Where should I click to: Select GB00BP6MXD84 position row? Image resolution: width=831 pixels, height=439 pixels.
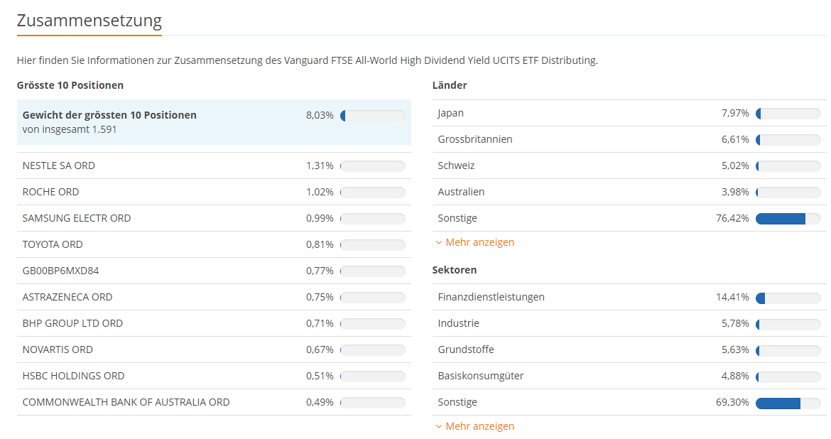(x=214, y=271)
